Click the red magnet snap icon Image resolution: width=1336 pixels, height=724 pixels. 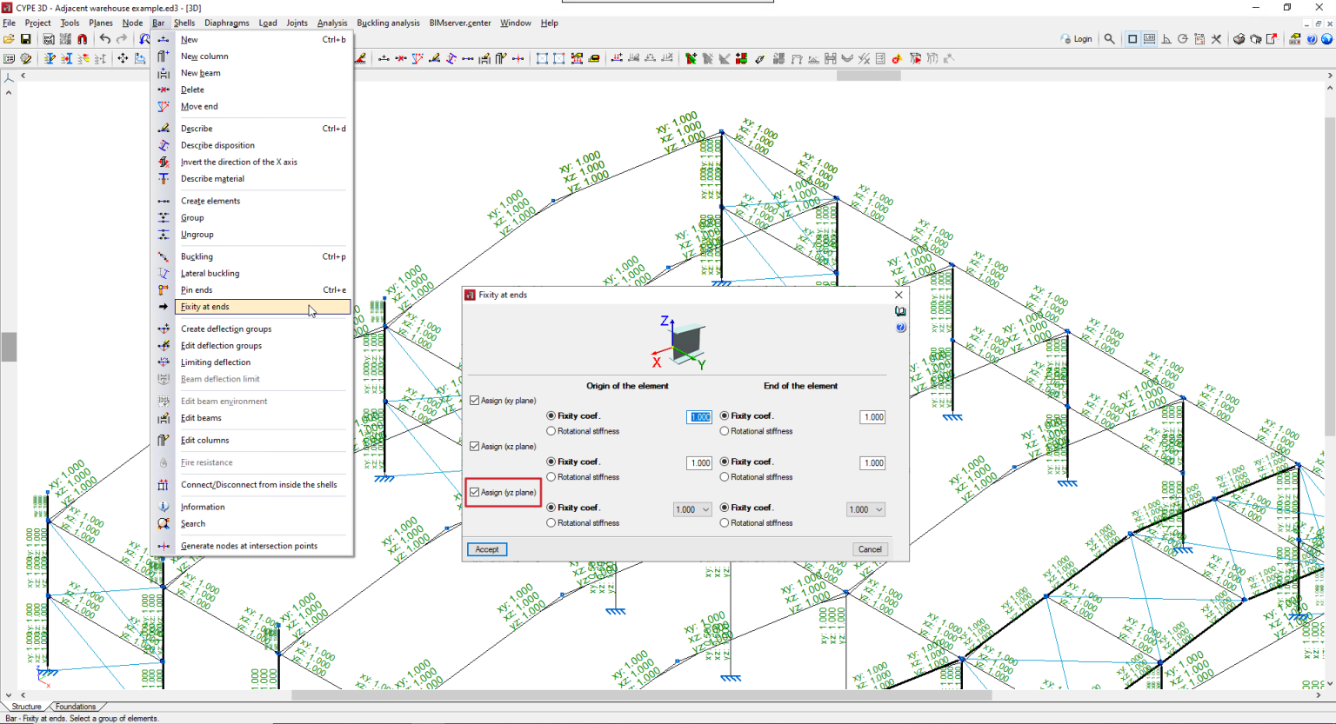(83, 39)
